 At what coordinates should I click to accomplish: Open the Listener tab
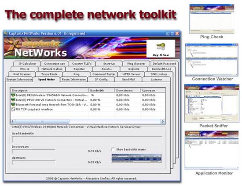pyautogui.click(x=156, y=79)
